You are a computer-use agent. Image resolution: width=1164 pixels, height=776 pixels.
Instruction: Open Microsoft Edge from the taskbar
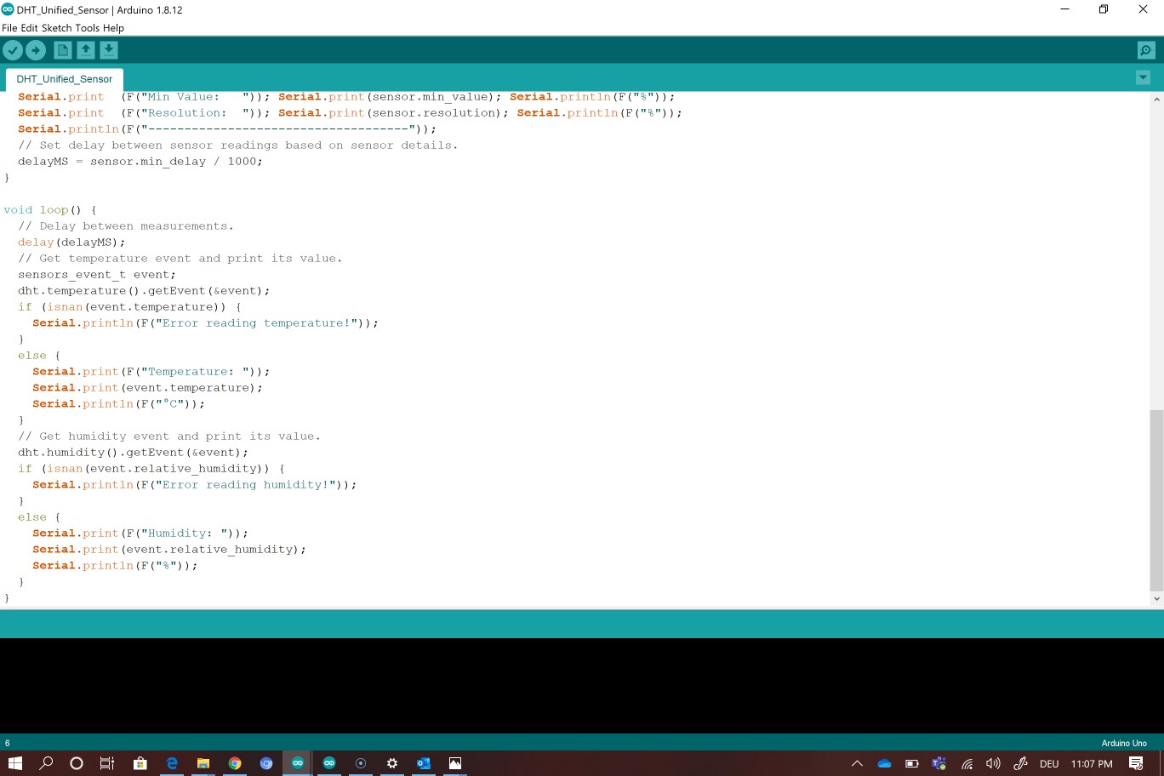pyautogui.click(x=172, y=763)
